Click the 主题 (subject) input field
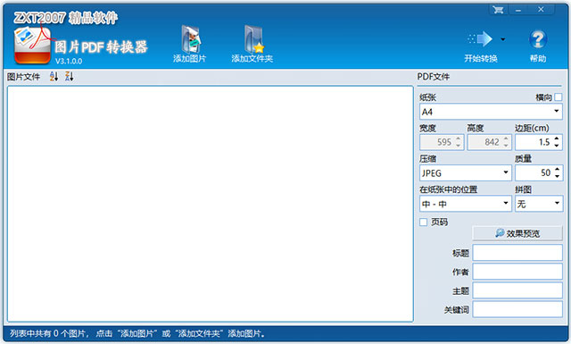The image size is (571, 344). click(517, 290)
